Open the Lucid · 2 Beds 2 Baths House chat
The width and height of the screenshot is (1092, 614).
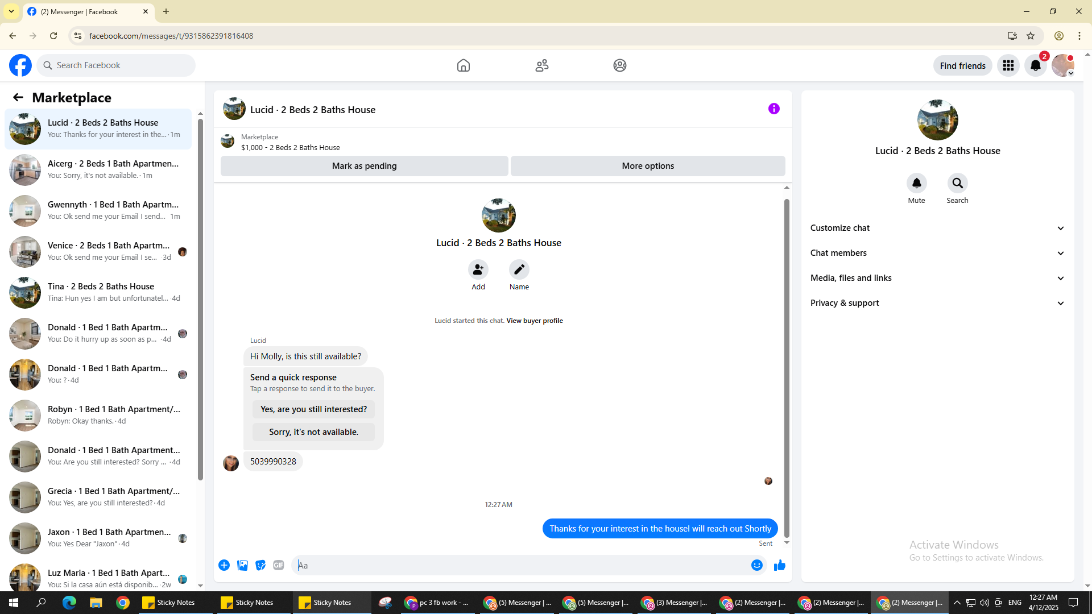(98, 129)
